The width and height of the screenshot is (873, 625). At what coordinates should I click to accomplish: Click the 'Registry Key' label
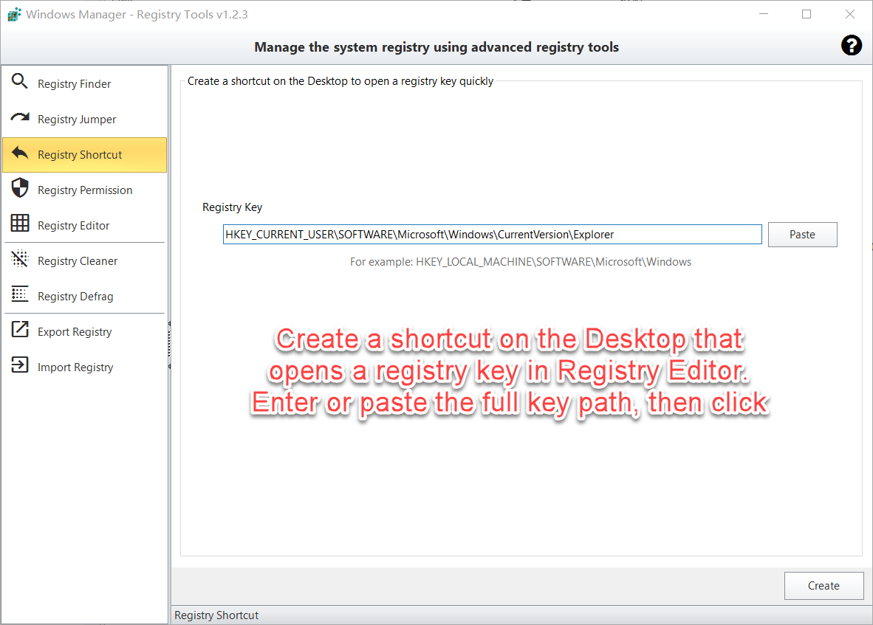coord(232,207)
